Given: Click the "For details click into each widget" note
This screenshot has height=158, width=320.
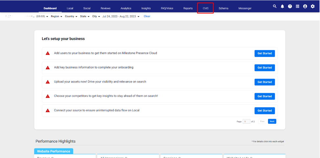Looking at the screenshot, I should coord(268,142).
